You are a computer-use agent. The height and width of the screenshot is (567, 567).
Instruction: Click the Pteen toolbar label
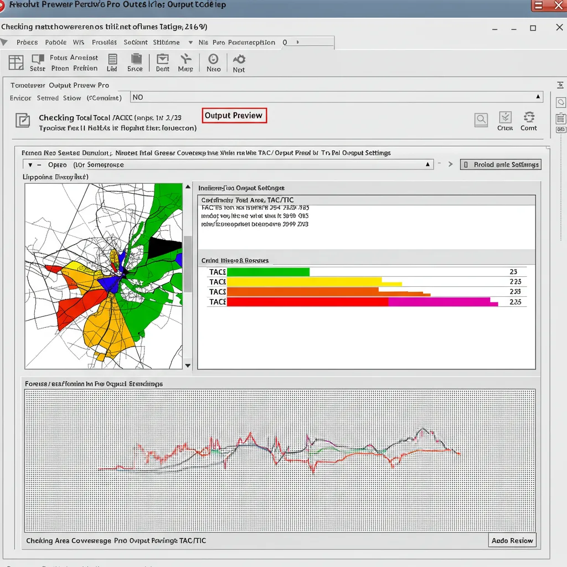coord(60,68)
